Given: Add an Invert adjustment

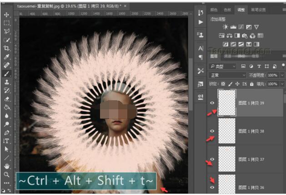Looking at the screenshot, I should click(x=226, y=44).
